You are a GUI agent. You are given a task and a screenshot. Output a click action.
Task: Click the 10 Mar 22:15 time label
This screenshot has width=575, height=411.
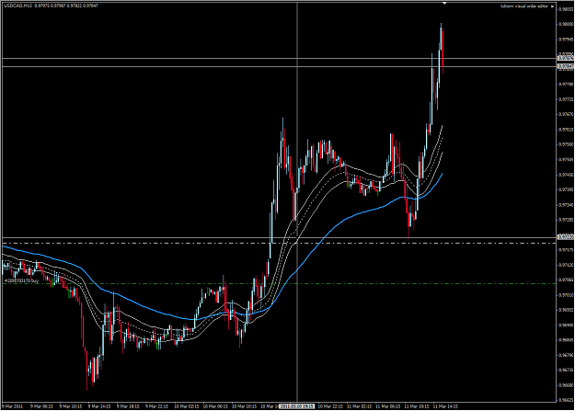pos(330,406)
